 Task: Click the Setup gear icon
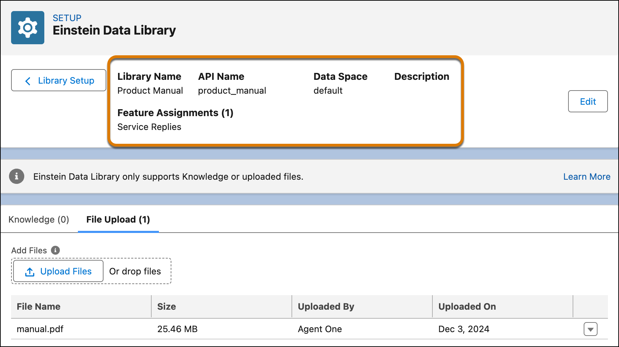coord(28,28)
